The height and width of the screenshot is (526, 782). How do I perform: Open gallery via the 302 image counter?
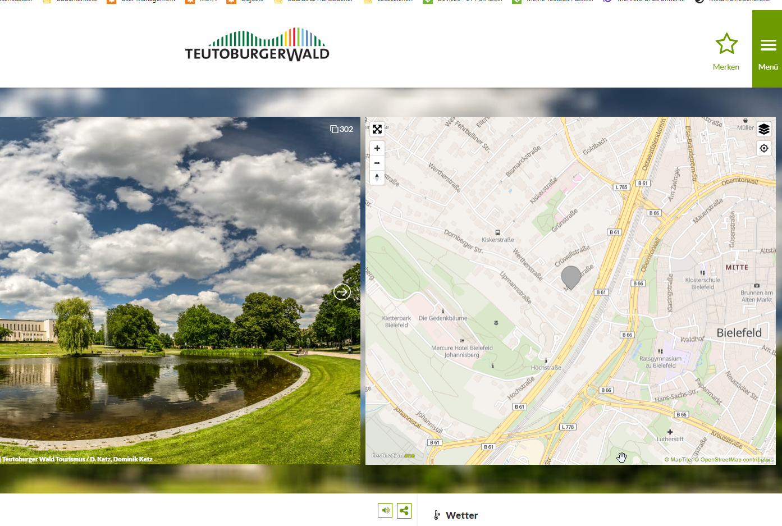point(342,129)
